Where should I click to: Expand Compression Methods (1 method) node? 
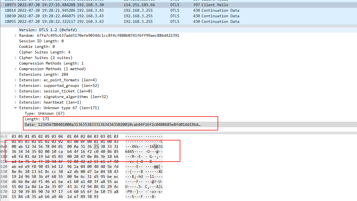(16, 69)
